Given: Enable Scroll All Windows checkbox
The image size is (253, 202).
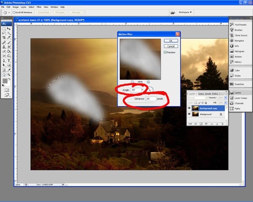Looking at the screenshot, I should pos(14,12).
